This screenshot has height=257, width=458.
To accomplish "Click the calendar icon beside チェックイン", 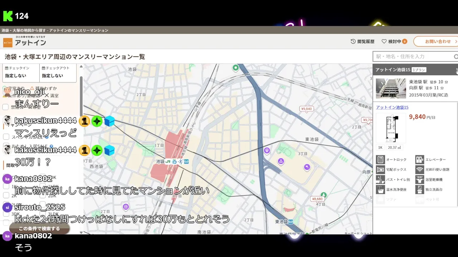I will tap(6, 68).
